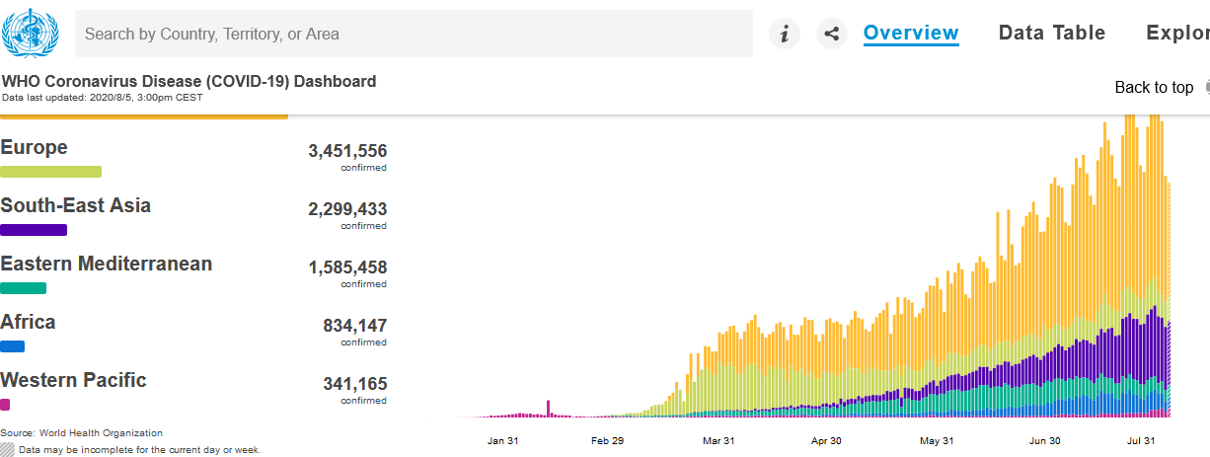This screenshot has width=1210, height=457.
Task: Click the Back to top link
Action: pyautogui.click(x=1154, y=87)
